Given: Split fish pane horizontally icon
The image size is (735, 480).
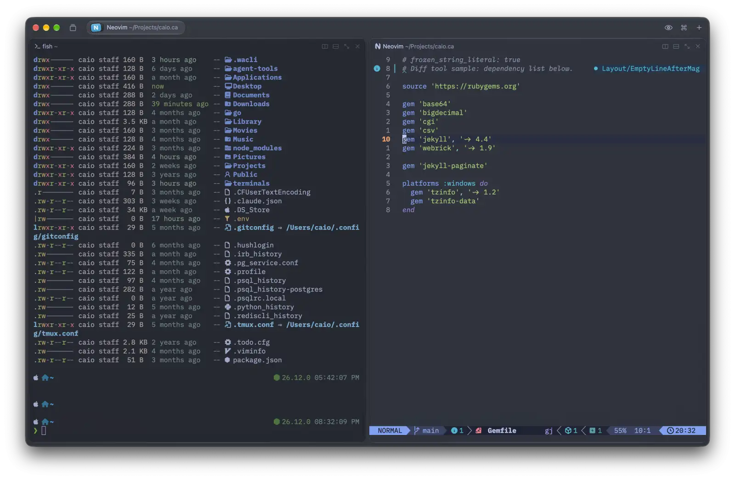Looking at the screenshot, I should [336, 46].
